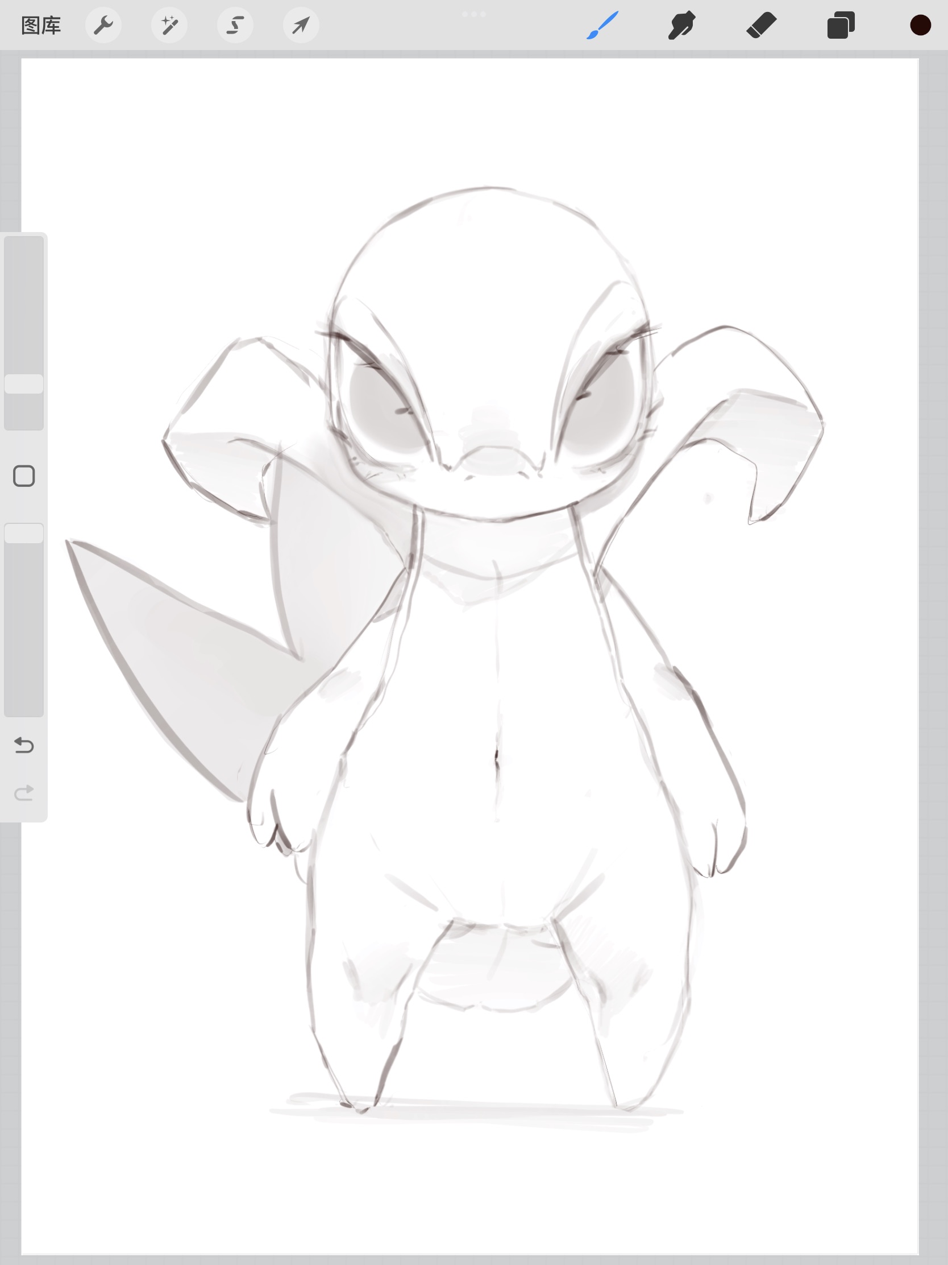The width and height of the screenshot is (948, 1265).
Task: Open the active color picker
Action: pos(921,26)
